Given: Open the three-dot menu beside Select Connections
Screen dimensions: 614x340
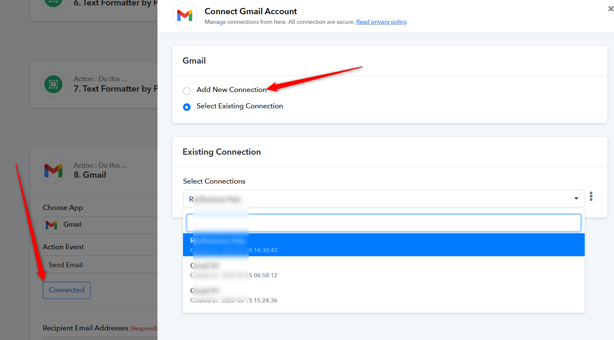Looking at the screenshot, I should click(591, 197).
